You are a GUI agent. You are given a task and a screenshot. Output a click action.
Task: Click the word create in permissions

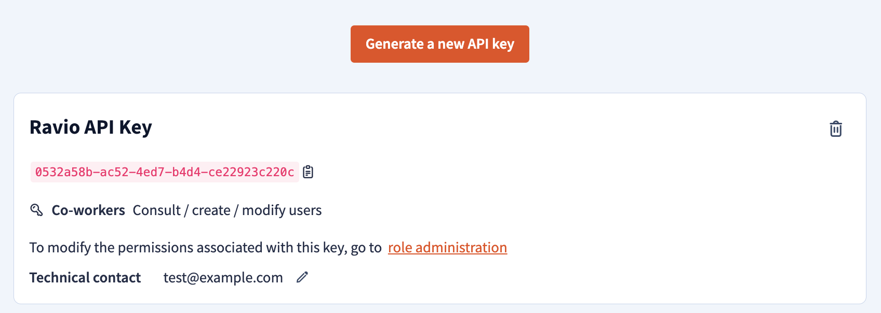pyautogui.click(x=211, y=210)
